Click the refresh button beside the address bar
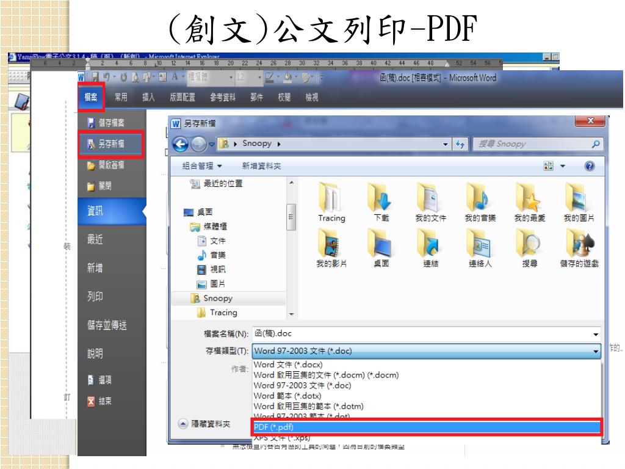Screen dimensions: 625x469 [460, 144]
